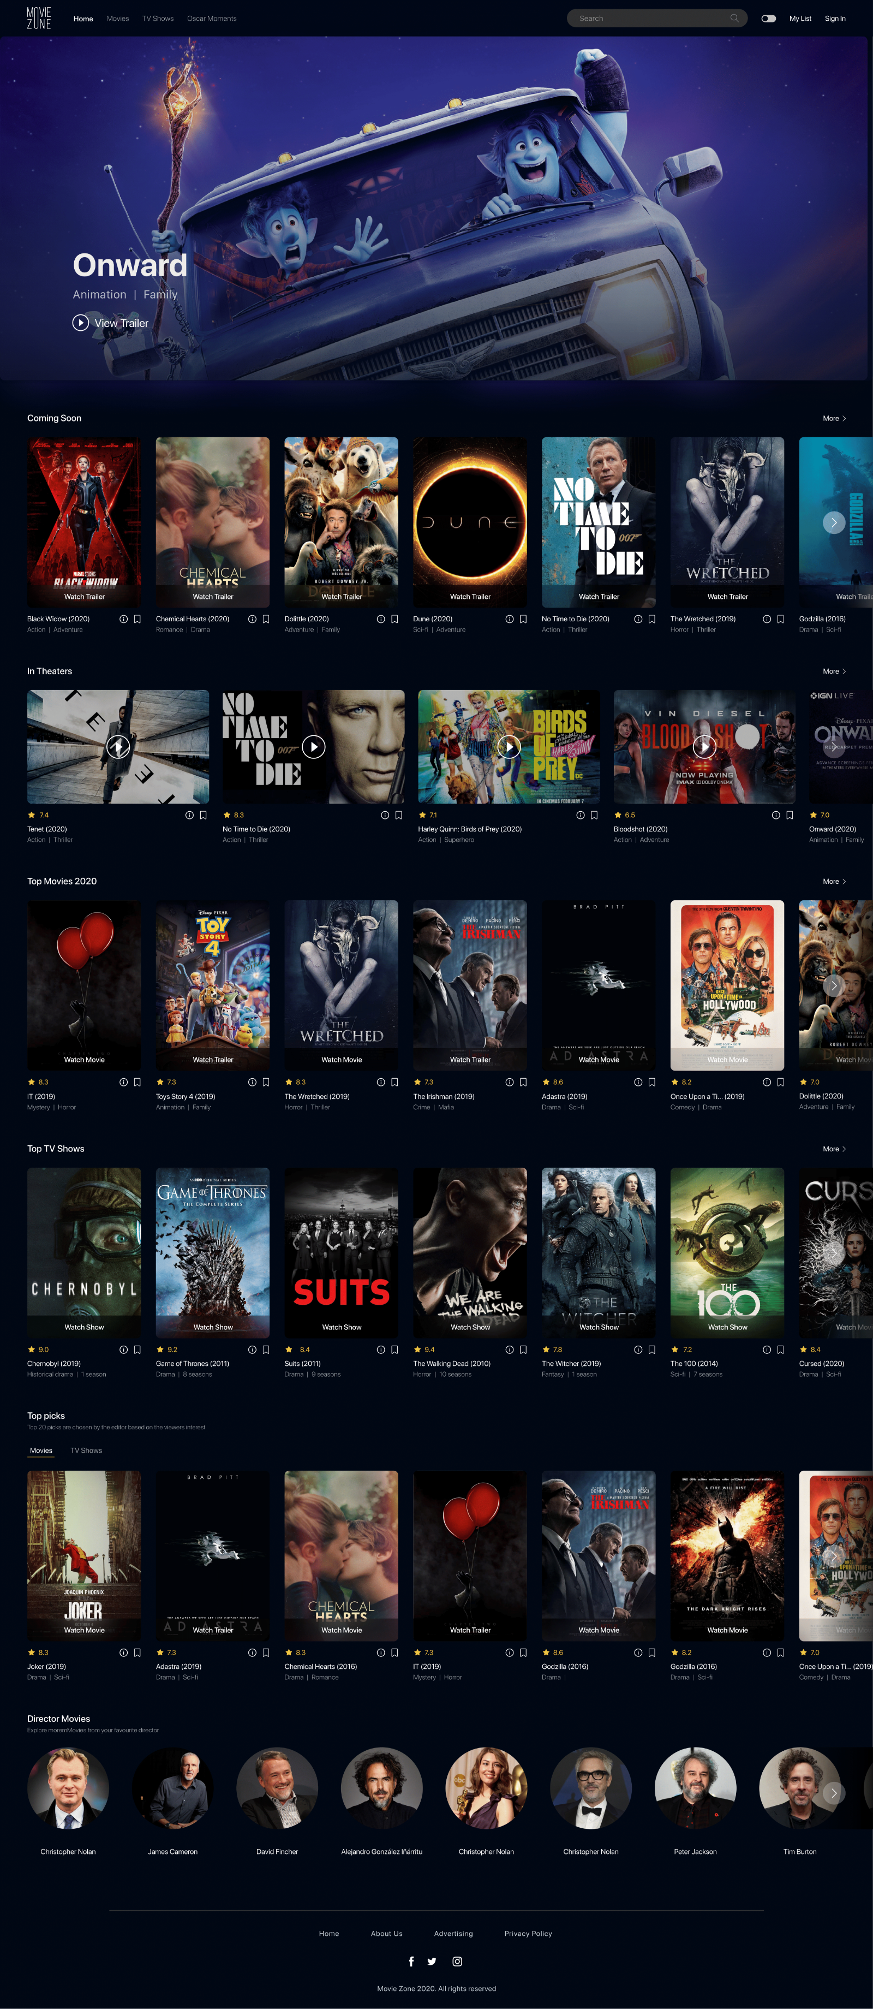
Task: Switch to the TV Shows tab under Top picks
Action: point(86,1450)
